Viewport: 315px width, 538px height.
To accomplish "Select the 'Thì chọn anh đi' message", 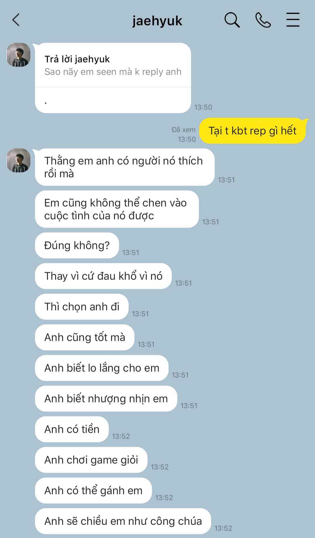I will (x=82, y=307).
